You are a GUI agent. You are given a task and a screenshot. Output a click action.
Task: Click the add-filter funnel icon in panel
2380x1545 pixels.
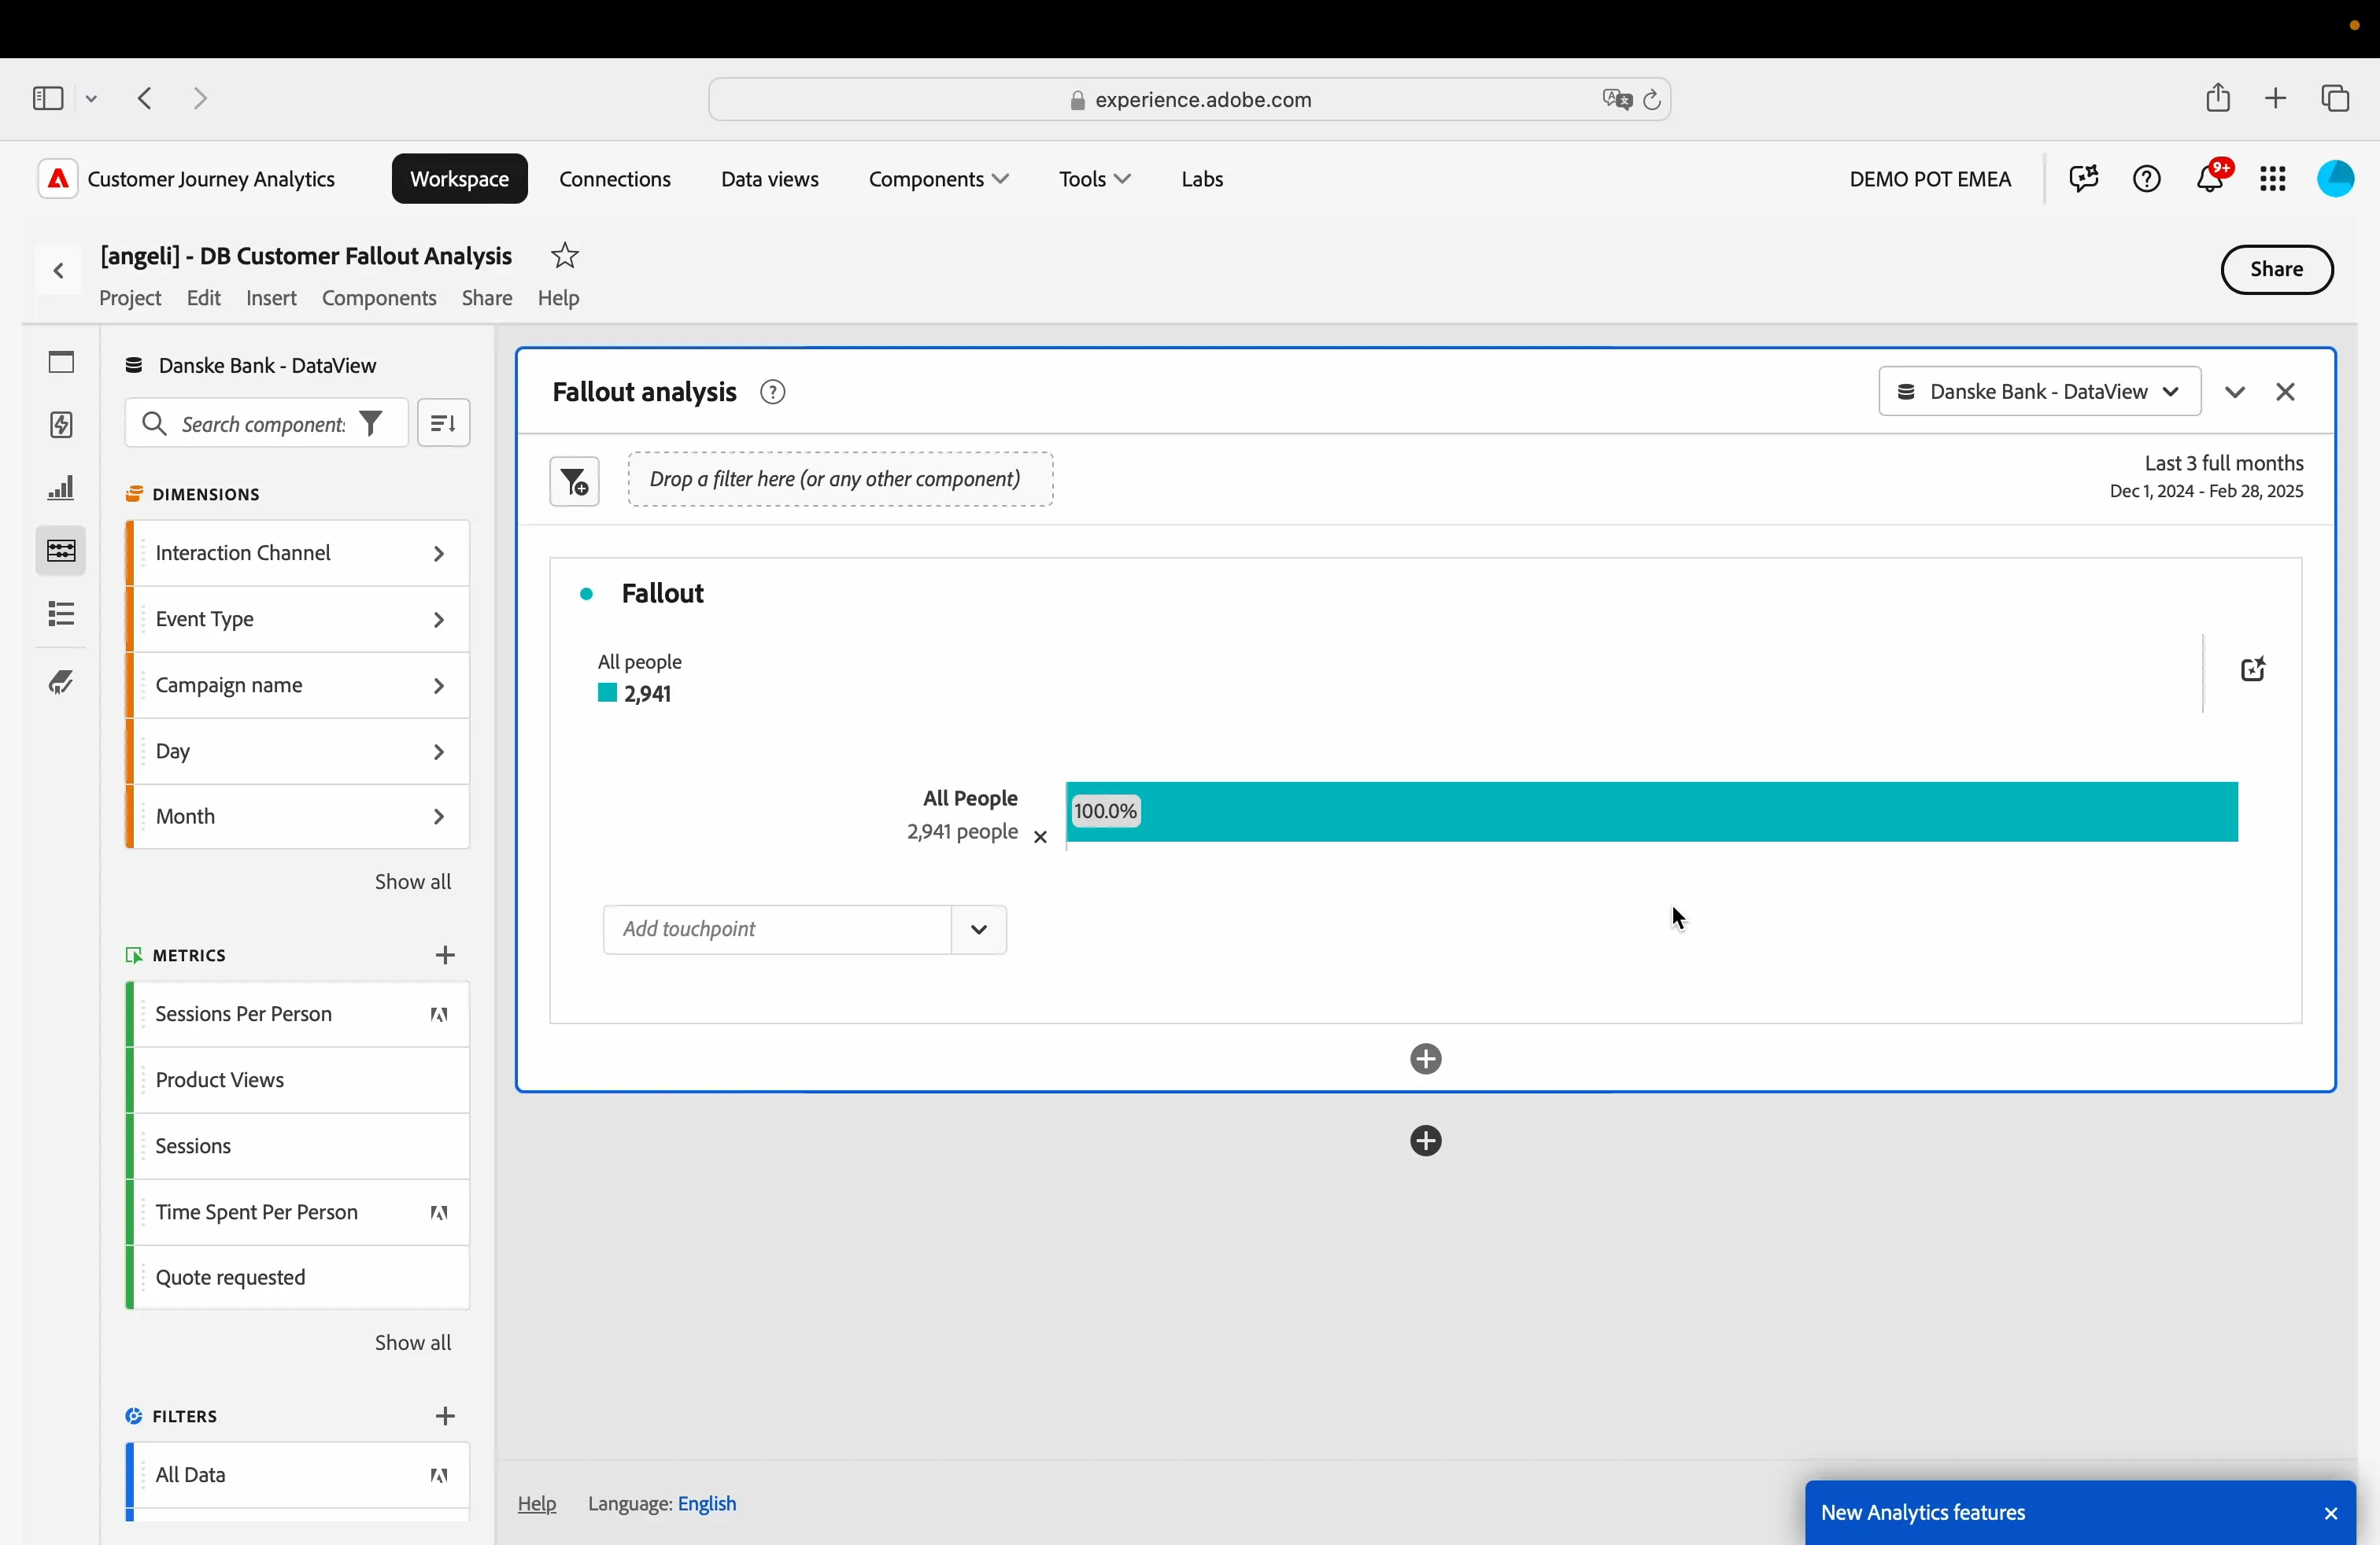pos(575,481)
